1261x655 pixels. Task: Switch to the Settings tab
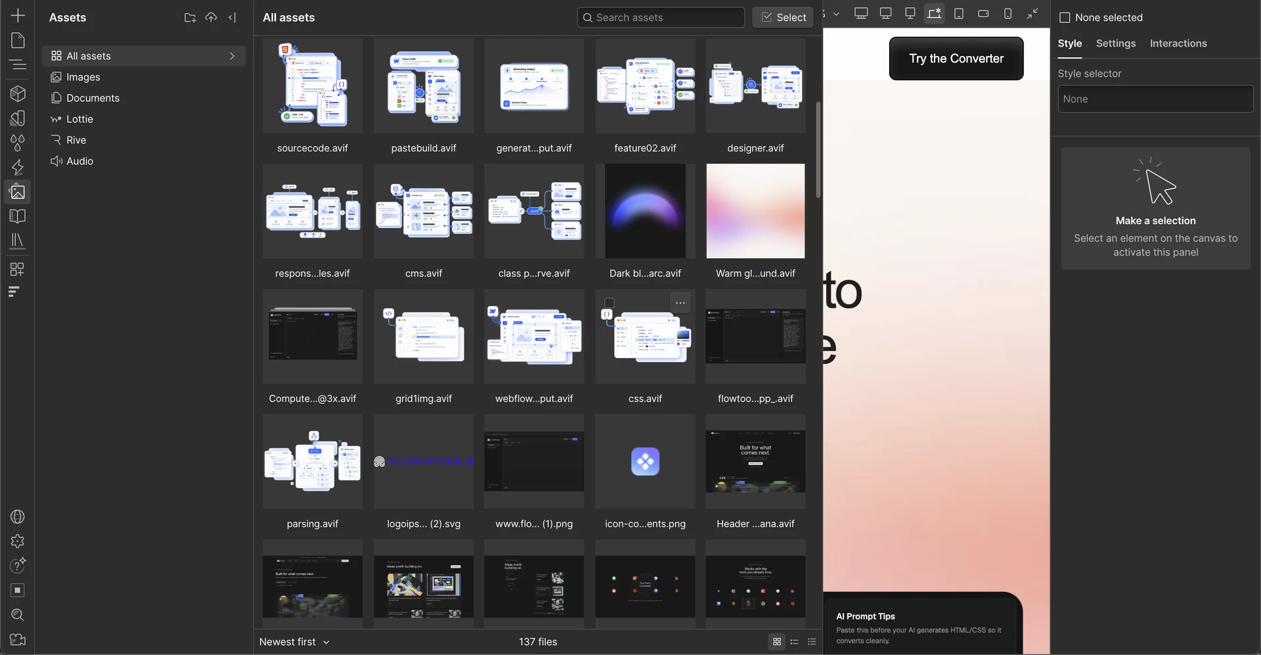tap(1116, 43)
